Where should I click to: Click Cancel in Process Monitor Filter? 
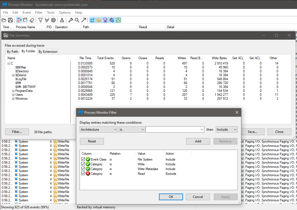point(198,197)
